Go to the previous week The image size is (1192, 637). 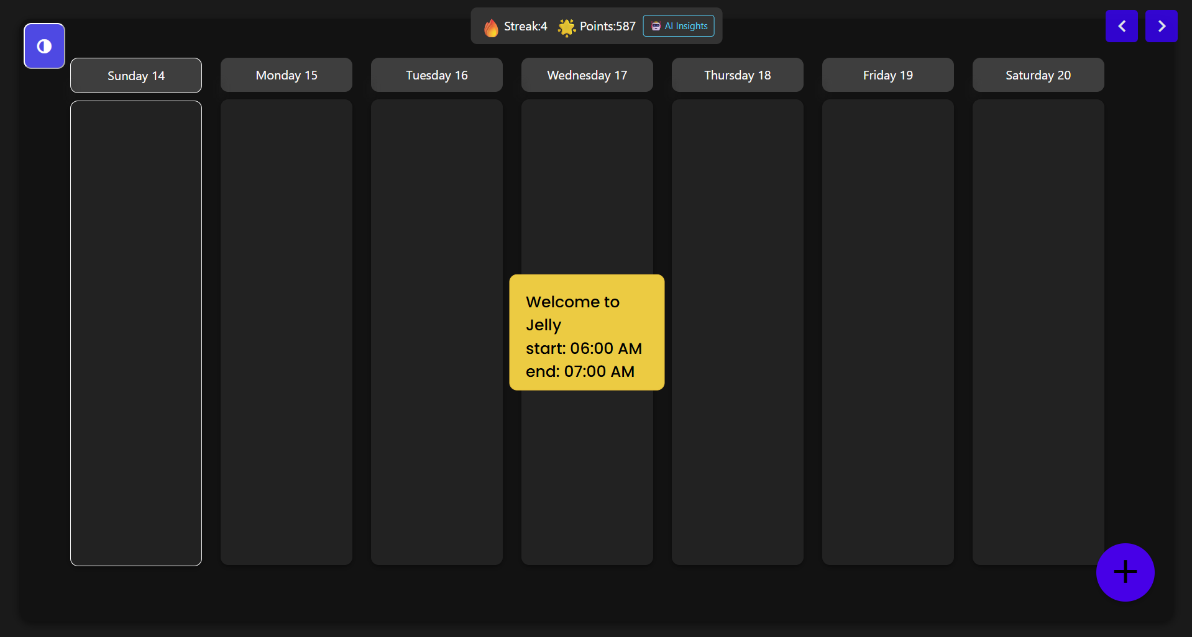(1121, 26)
